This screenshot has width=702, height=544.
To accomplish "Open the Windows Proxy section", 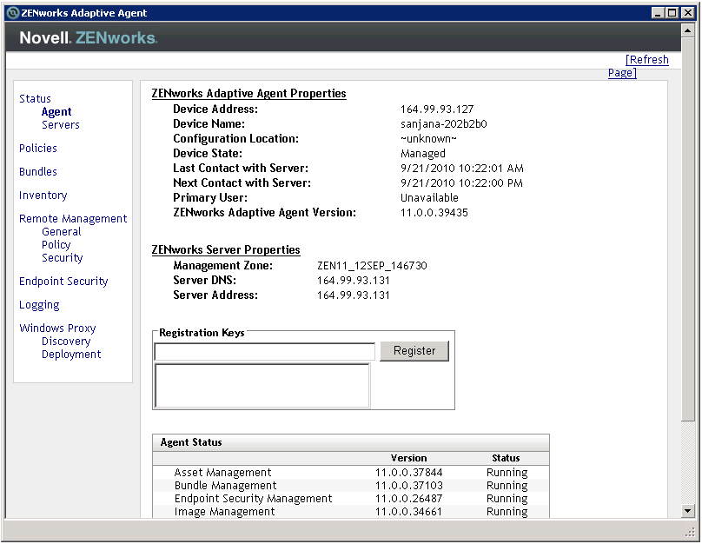I will click(x=57, y=328).
